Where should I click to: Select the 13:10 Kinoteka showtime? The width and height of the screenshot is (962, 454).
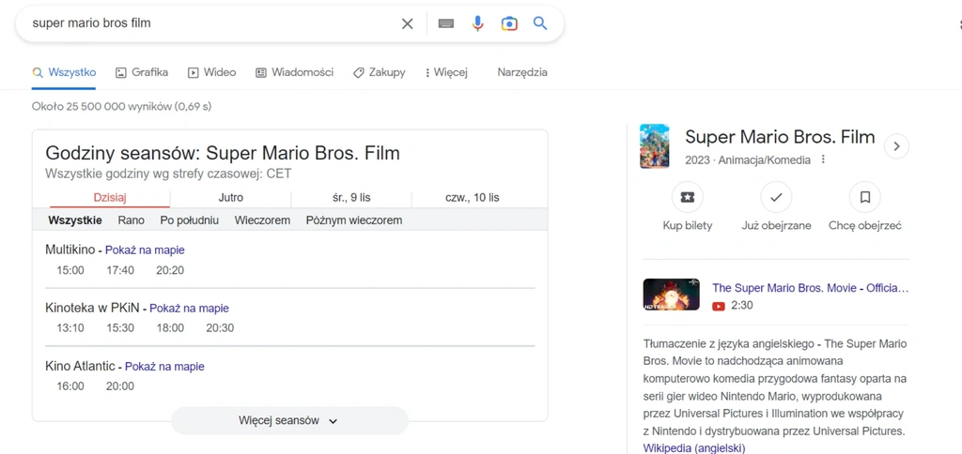coord(70,327)
